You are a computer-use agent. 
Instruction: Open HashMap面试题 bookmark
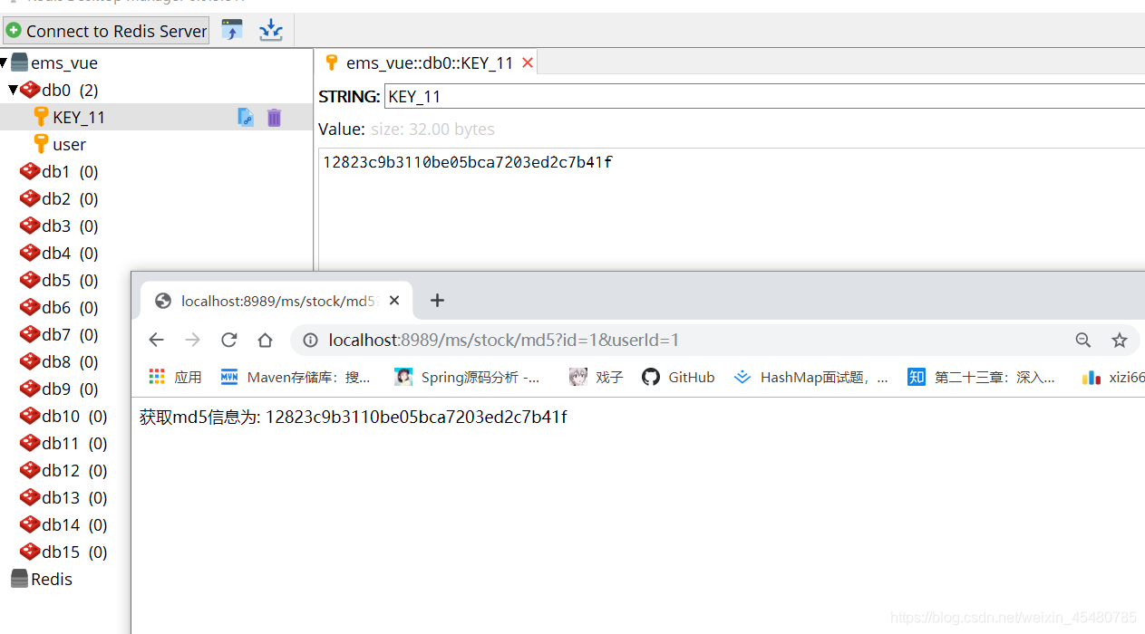click(811, 377)
